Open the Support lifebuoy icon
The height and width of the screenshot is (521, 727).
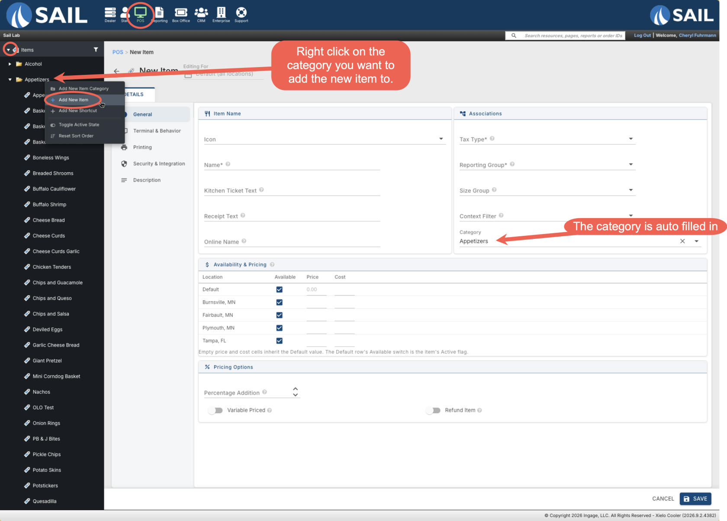(x=241, y=15)
